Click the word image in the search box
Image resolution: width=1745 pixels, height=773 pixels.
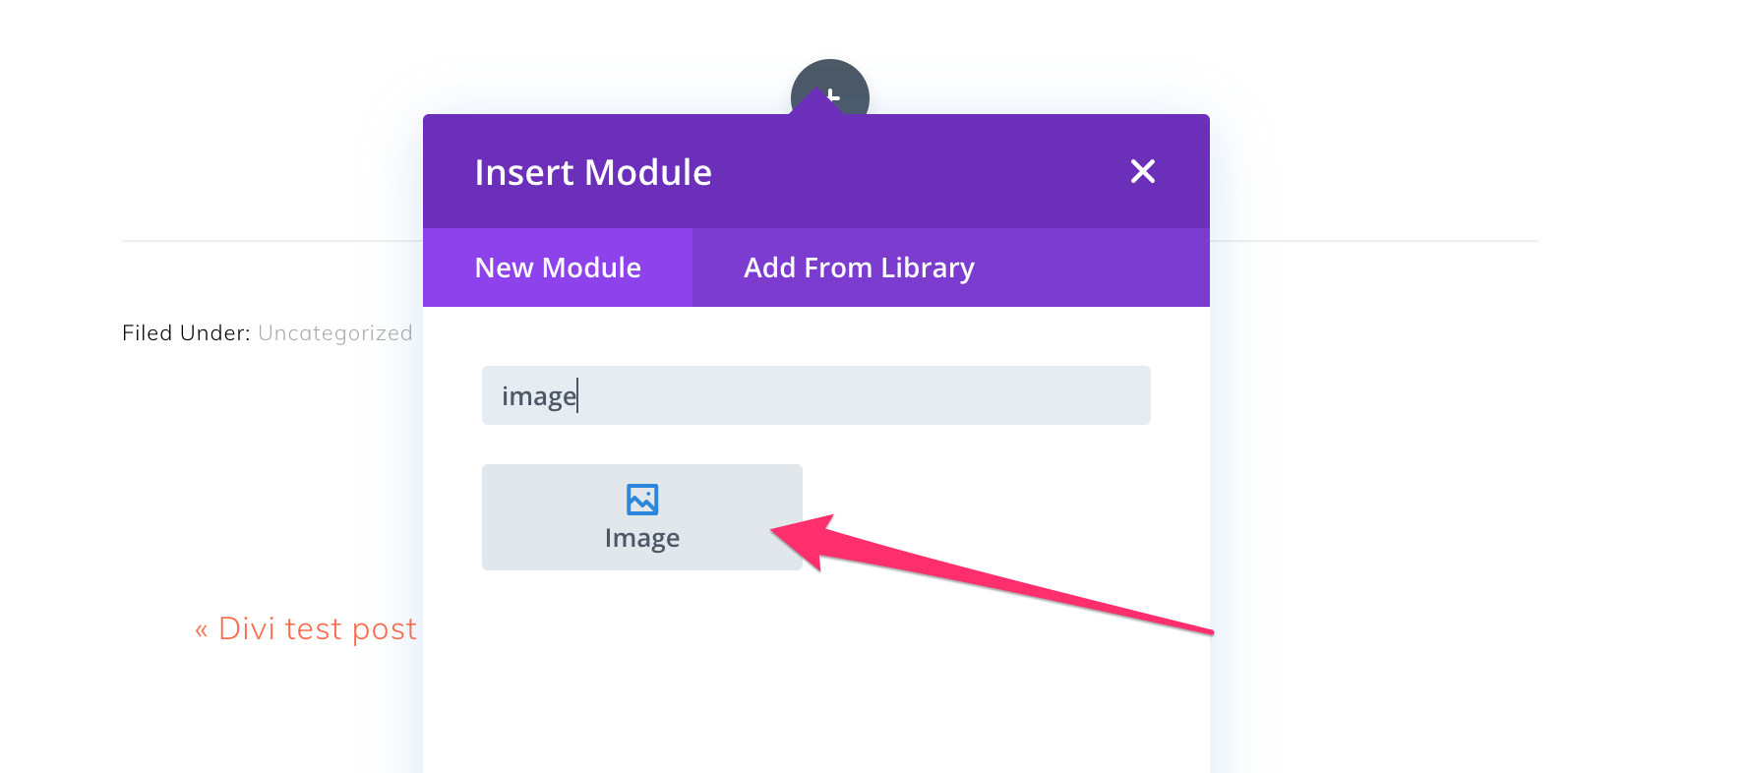pos(539,396)
